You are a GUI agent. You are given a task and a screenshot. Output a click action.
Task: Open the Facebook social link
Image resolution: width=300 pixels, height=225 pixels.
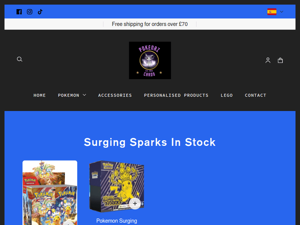click(19, 12)
